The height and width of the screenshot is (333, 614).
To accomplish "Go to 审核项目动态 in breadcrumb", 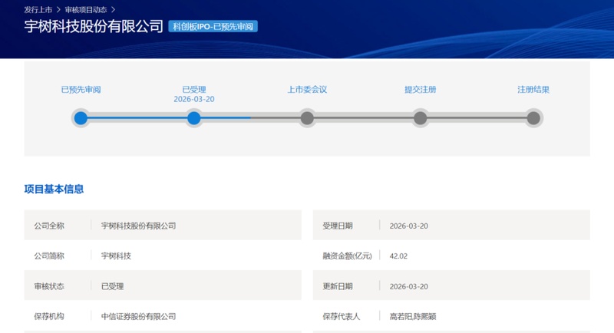I will [86, 10].
